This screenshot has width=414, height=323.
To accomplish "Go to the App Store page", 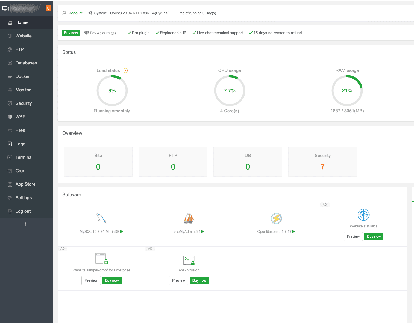I will pyautogui.click(x=25, y=184).
